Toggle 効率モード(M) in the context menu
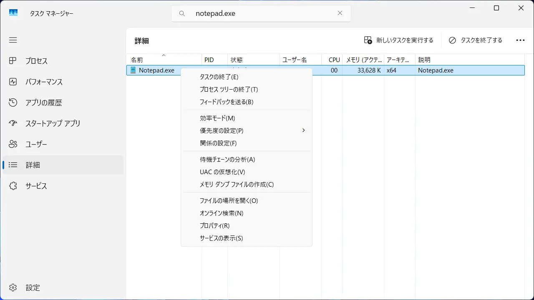This screenshot has width=534, height=300. pyautogui.click(x=246, y=118)
